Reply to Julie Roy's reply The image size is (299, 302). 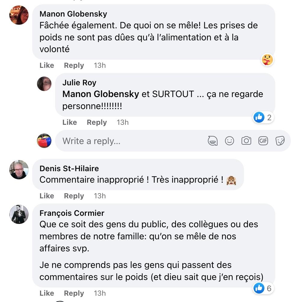click(97, 122)
